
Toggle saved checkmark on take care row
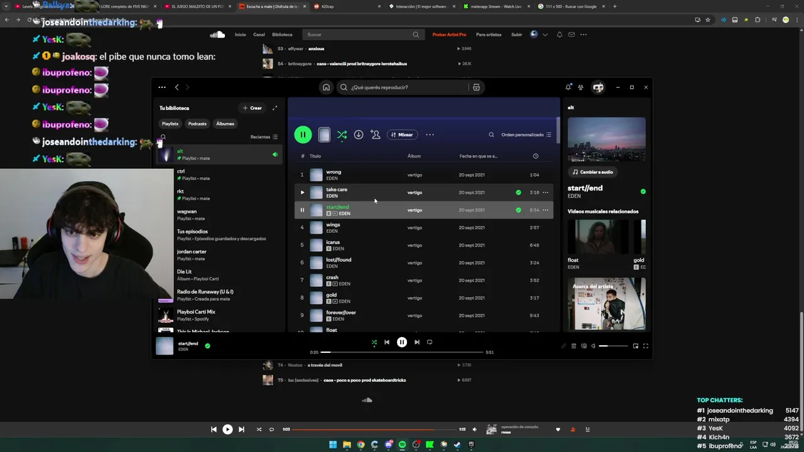click(518, 192)
